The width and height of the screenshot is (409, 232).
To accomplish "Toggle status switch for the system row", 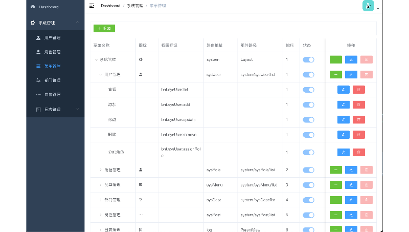I will click(x=308, y=59).
